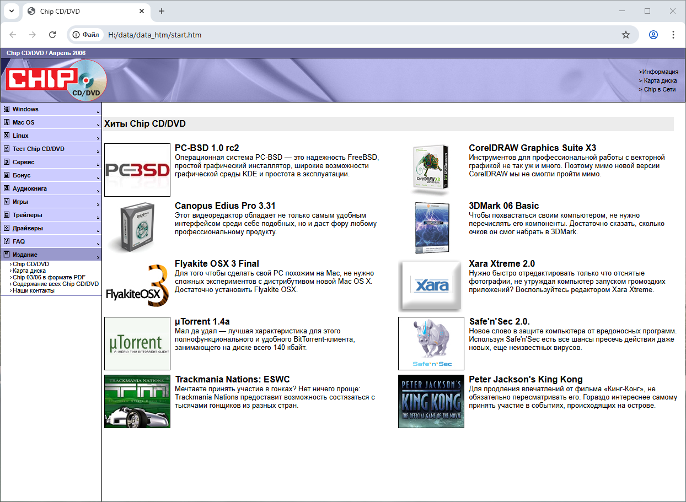Click the FlyakiteOSX 3 logo image
The width and height of the screenshot is (686, 502).
coord(137,285)
